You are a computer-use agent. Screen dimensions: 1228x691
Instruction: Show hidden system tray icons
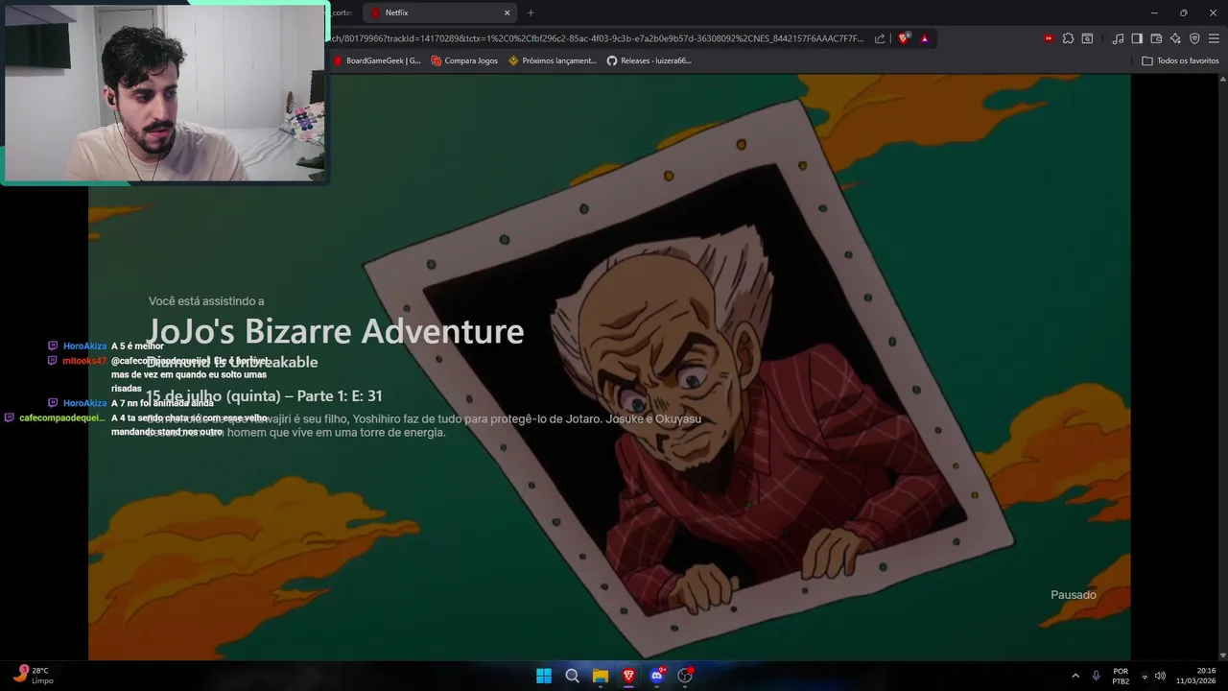click(1075, 676)
